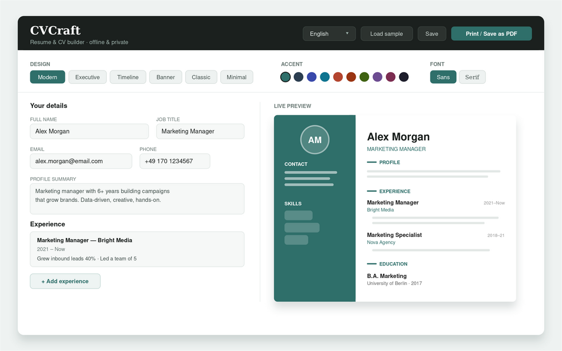Viewport: 562px width, 351px height.
Task: Choose the dark rust accent swatch
Action: (351, 77)
